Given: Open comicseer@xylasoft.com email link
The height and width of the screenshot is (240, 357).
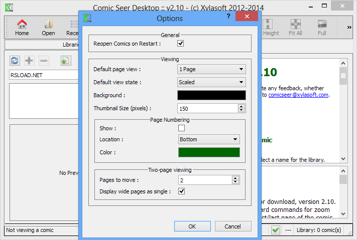Looking at the screenshot, I should click(298, 95).
